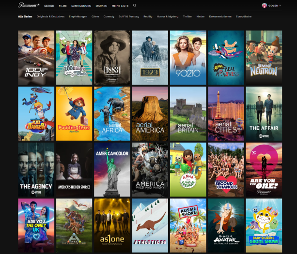Expand the GOLEM account dropdown arrow
Screen dimensions: 297x254
click(x=280, y=5)
